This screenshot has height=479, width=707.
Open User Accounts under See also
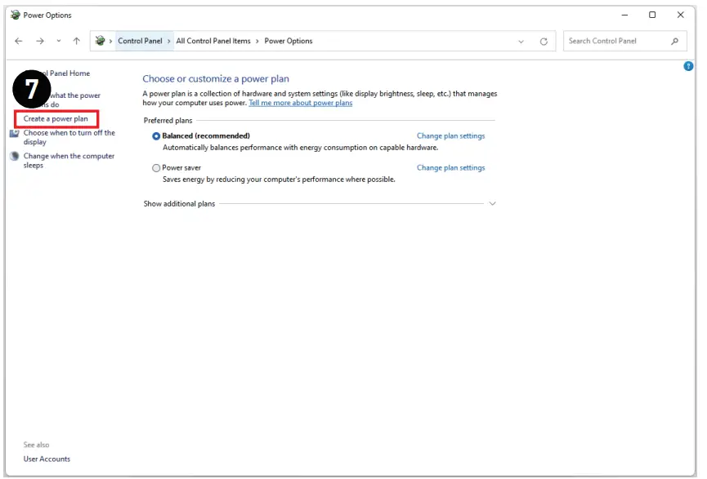point(47,459)
